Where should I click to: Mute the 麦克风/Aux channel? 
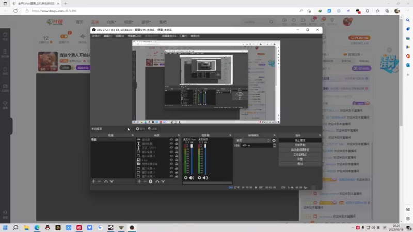point(192,178)
